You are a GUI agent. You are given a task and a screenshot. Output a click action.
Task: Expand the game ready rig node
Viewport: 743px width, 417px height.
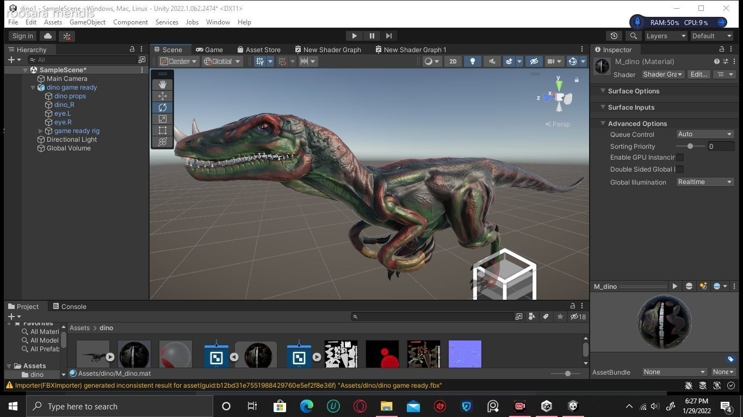tap(40, 131)
